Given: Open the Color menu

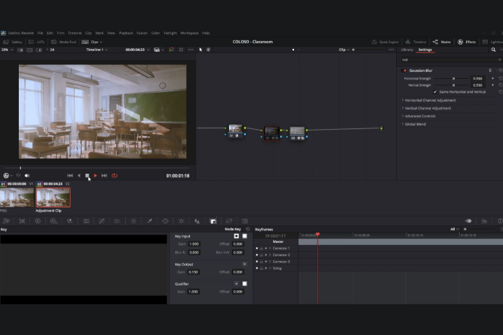Looking at the screenshot, I should [x=156, y=33].
